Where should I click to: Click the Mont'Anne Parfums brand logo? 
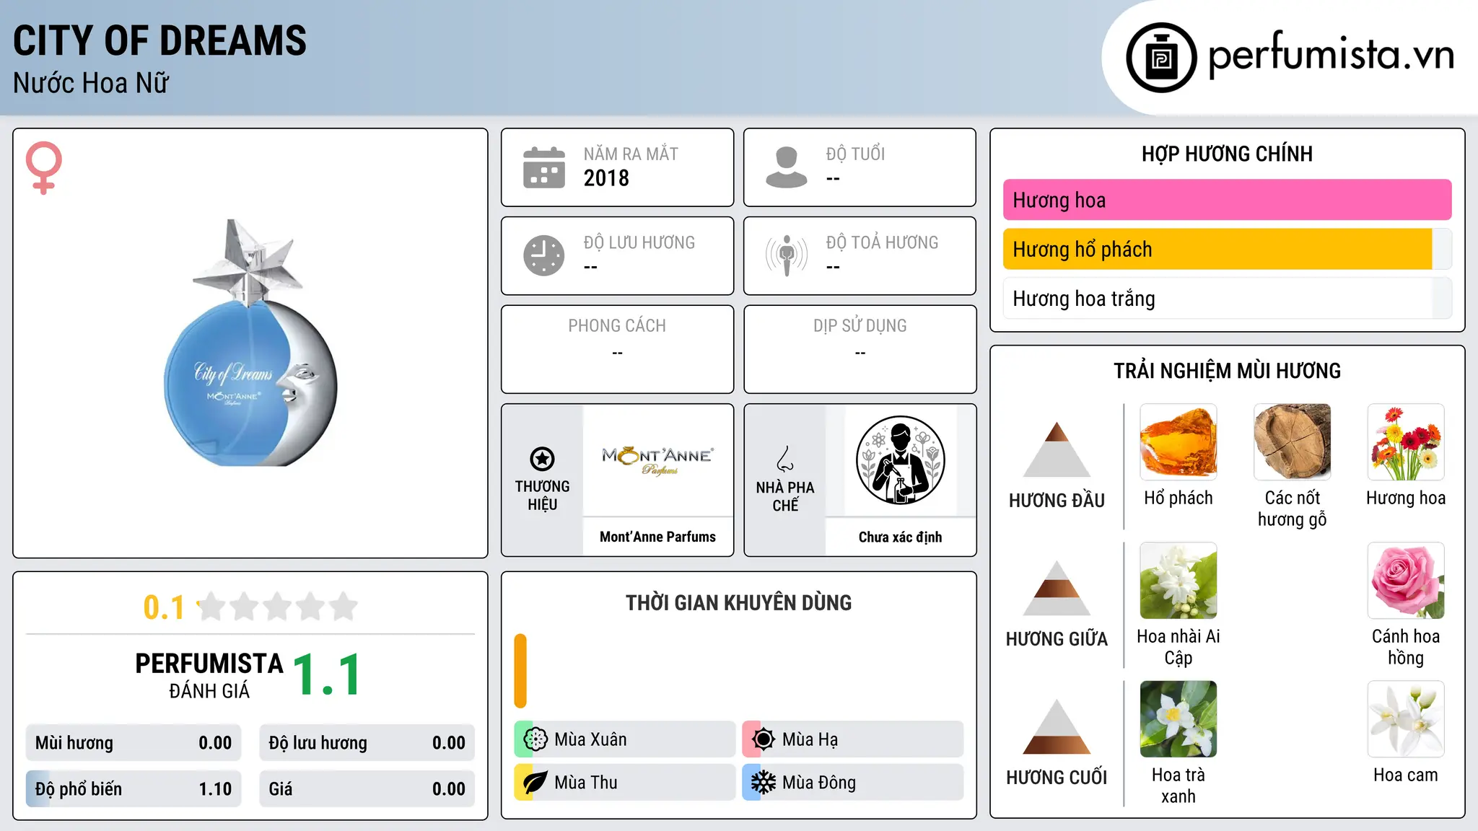(x=658, y=460)
